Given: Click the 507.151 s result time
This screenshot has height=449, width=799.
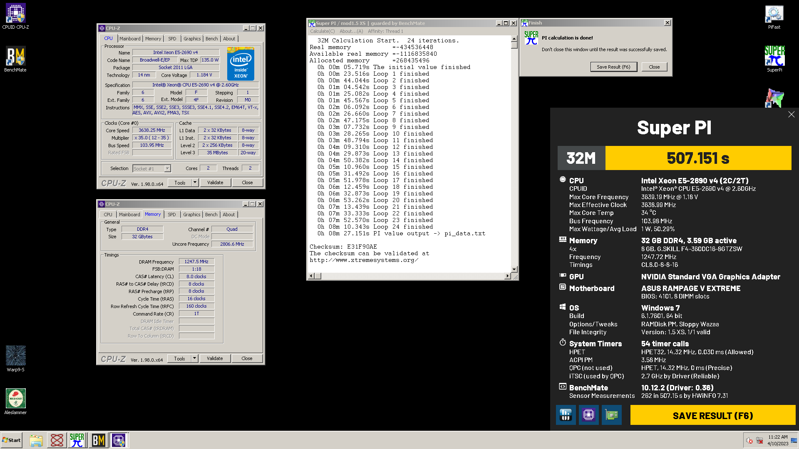Looking at the screenshot, I should tap(698, 158).
